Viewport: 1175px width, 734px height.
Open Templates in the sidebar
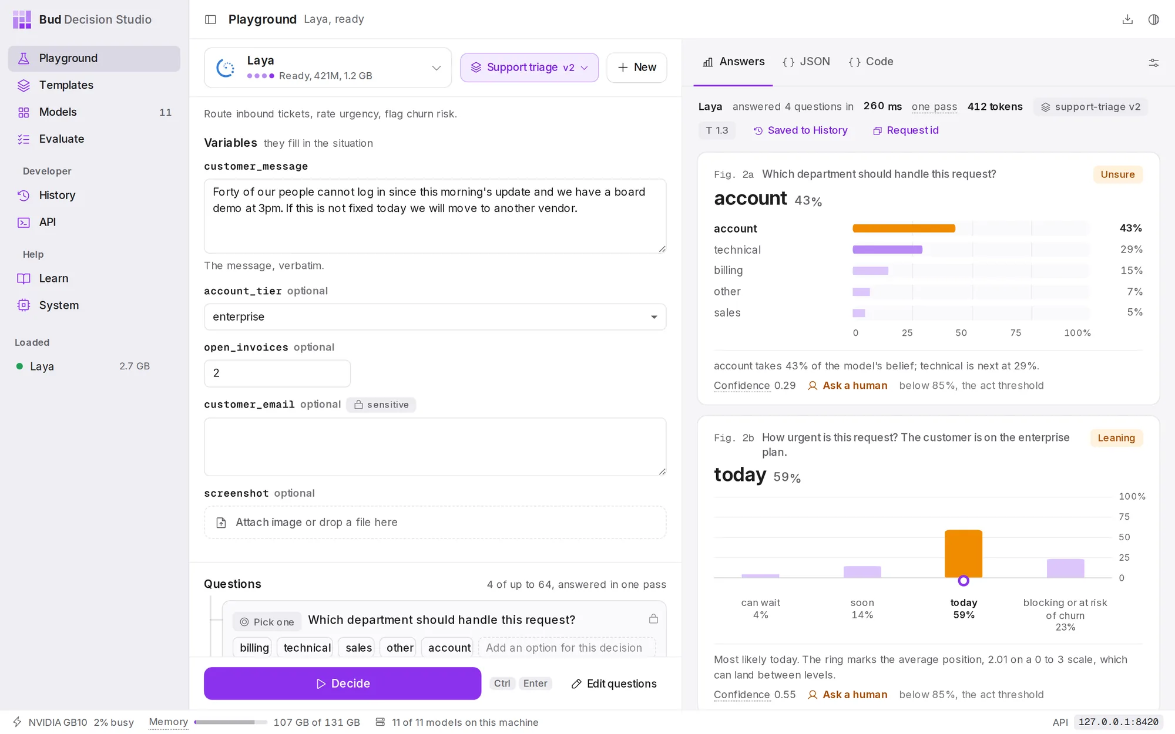(94, 85)
